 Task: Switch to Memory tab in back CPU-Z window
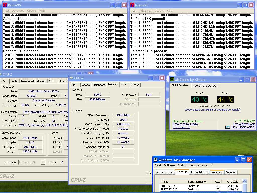tap(41, 81)
